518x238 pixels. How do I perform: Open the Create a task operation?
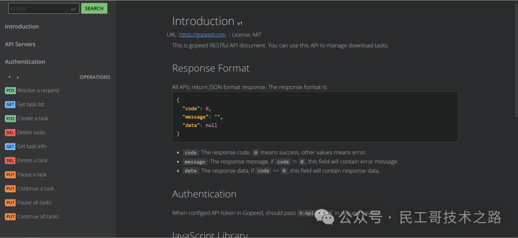33,119
